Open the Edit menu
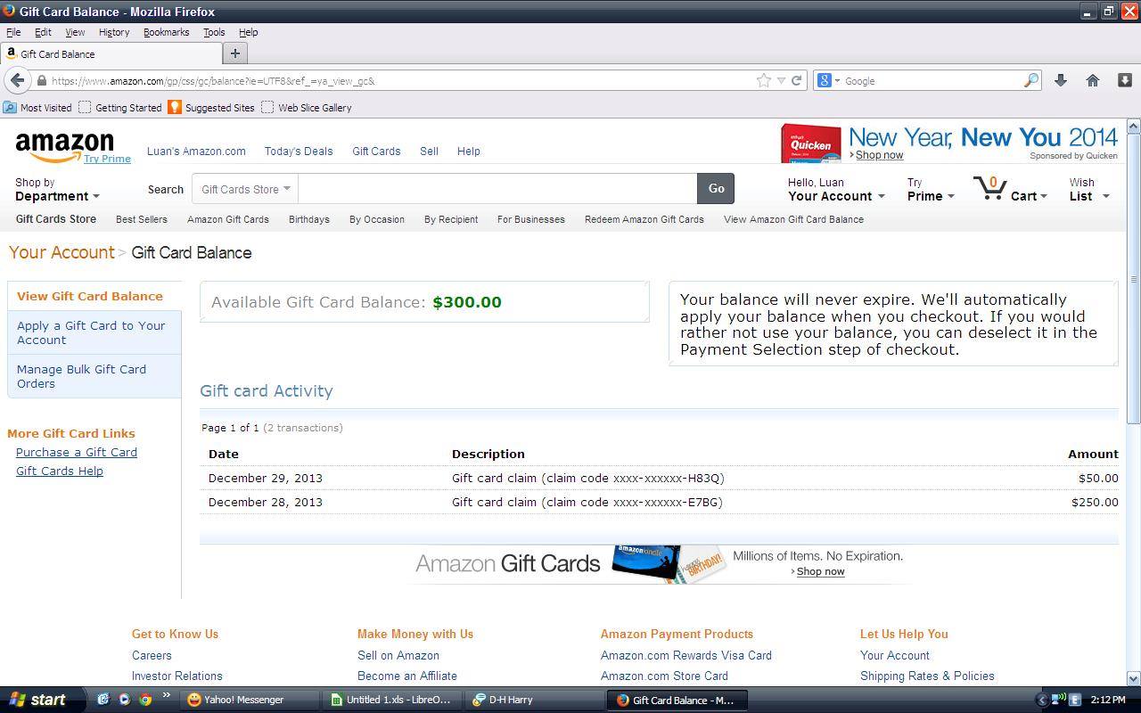The width and height of the screenshot is (1141, 713). [x=43, y=32]
